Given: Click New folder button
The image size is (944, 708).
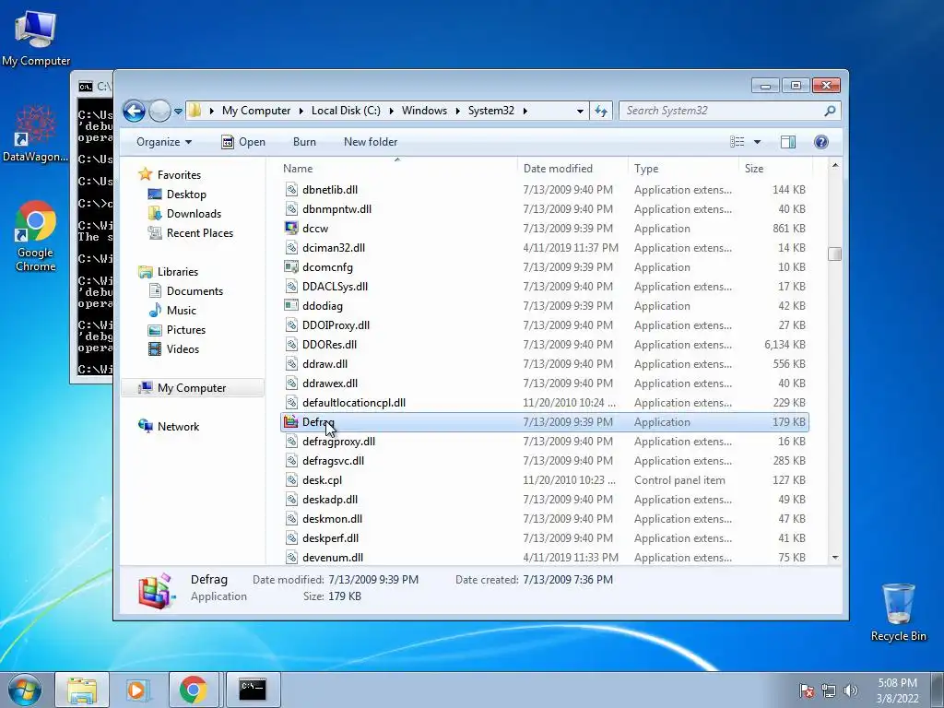Looking at the screenshot, I should (x=371, y=142).
